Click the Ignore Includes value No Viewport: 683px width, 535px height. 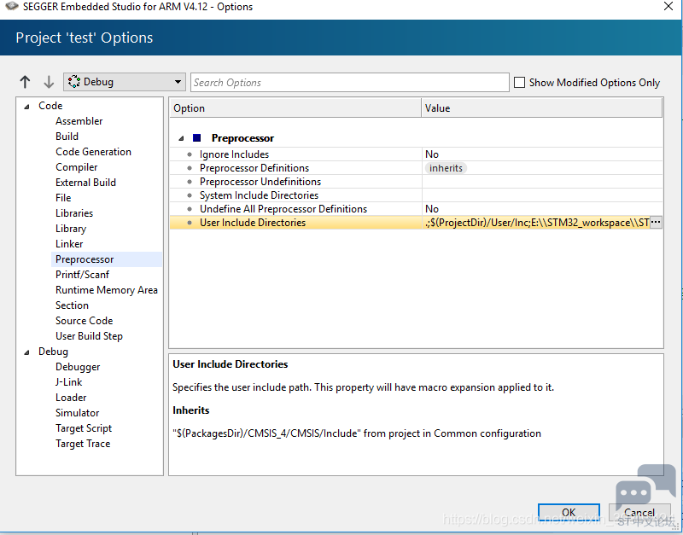tap(432, 154)
